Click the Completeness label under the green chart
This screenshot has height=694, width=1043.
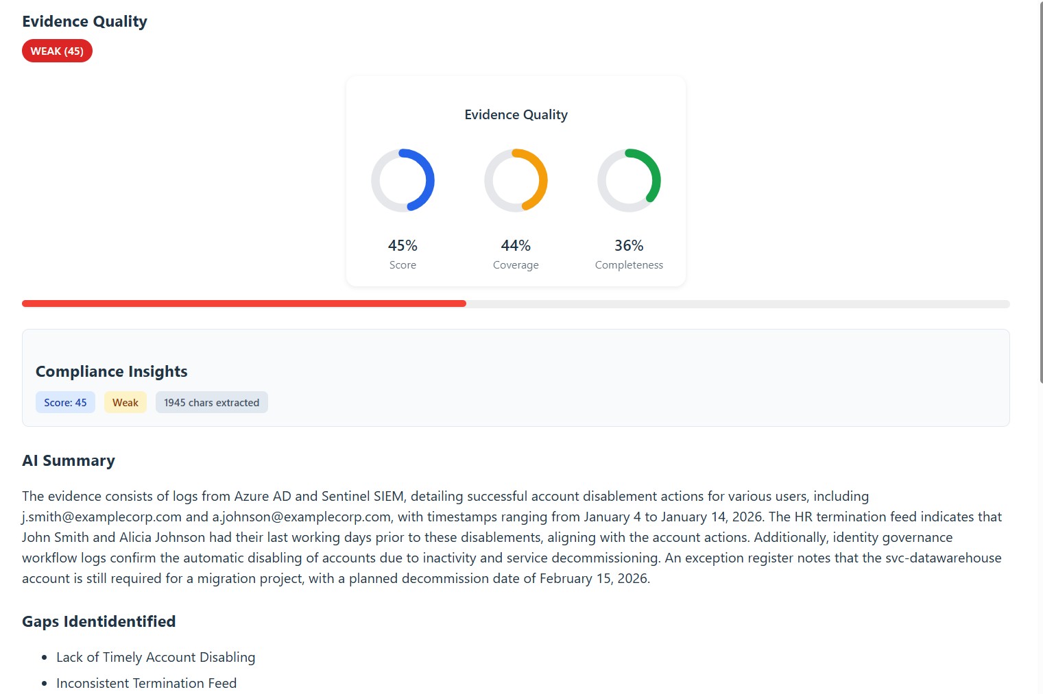629,265
